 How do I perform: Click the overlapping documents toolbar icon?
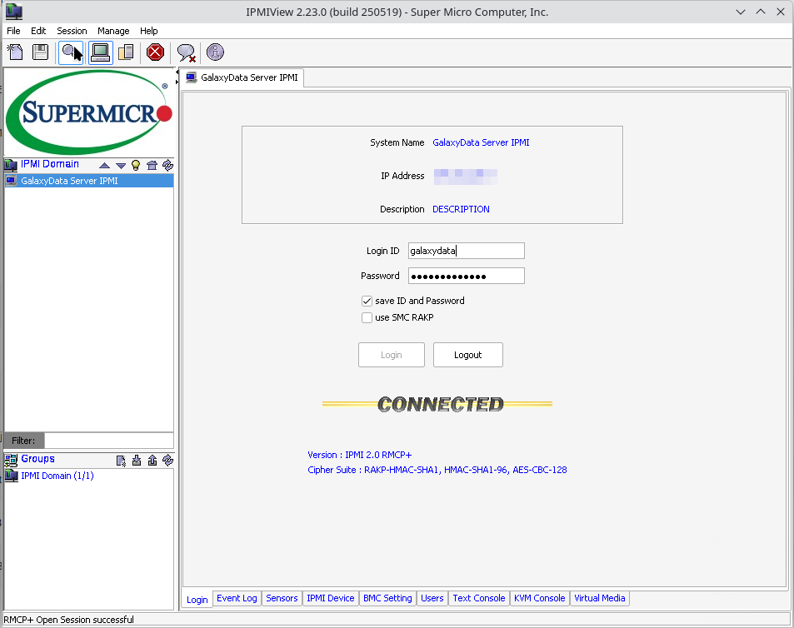pyautogui.click(x=126, y=52)
